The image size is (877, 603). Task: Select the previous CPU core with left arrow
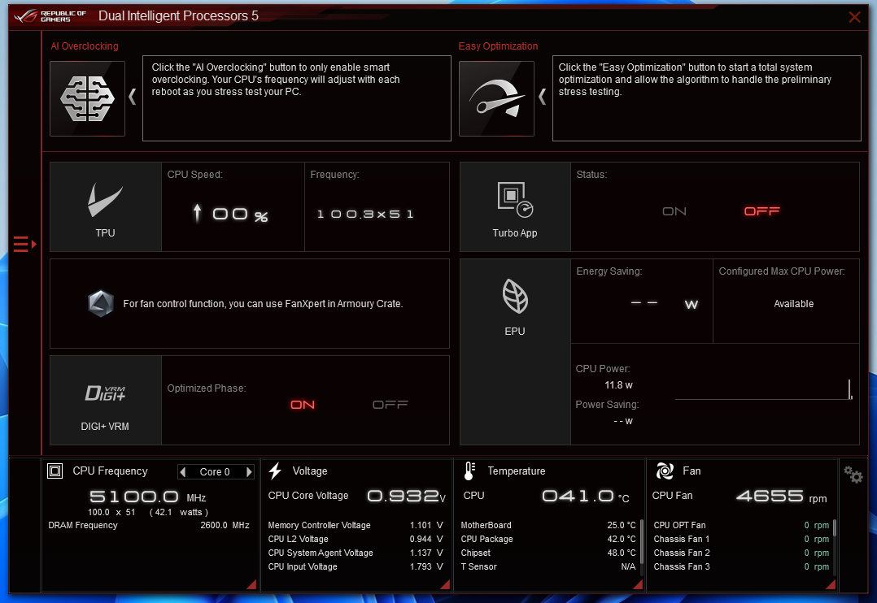pos(183,471)
